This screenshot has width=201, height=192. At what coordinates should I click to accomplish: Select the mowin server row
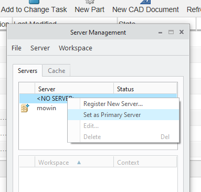[44, 108]
